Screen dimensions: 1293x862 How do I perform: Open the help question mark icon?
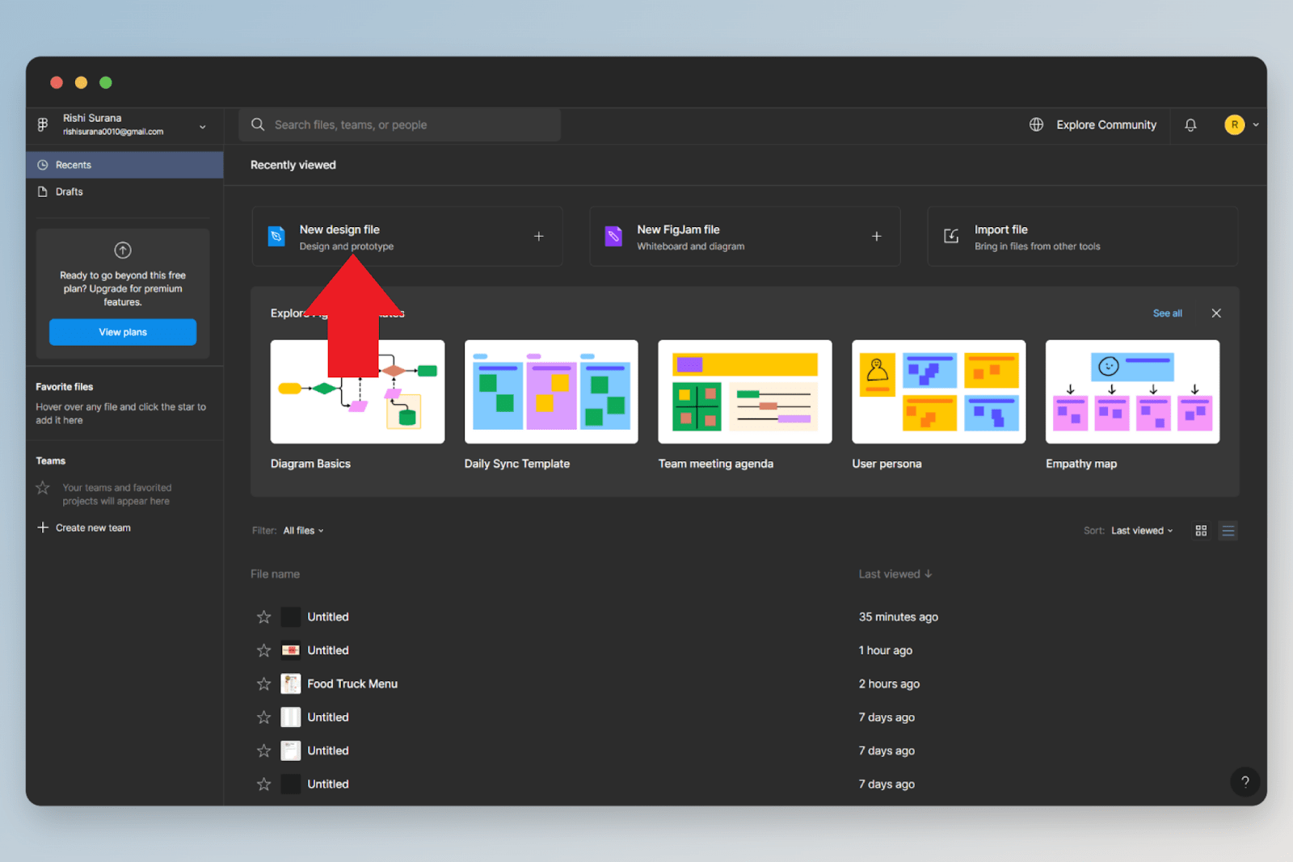[1245, 781]
